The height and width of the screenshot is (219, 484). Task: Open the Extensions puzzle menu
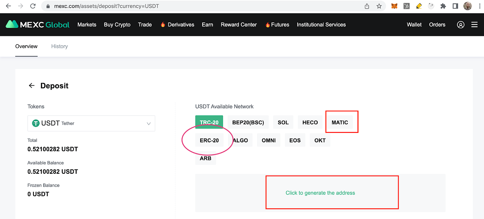pyautogui.click(x=443, y=6)
